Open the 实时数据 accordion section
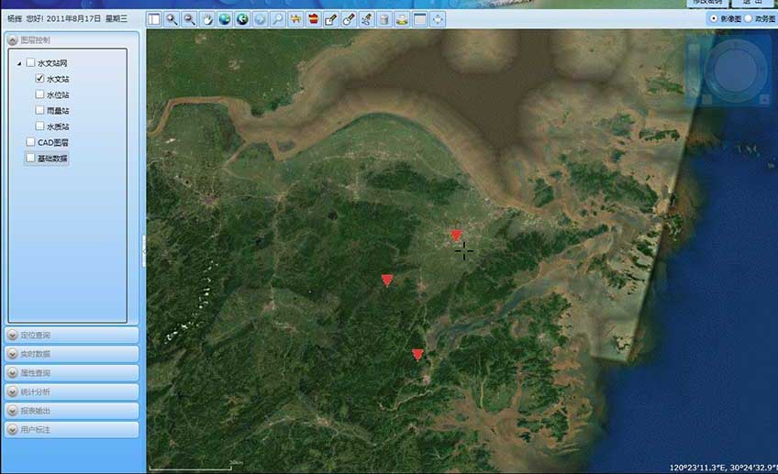This screenshot has height=474, width=778. 72,354
